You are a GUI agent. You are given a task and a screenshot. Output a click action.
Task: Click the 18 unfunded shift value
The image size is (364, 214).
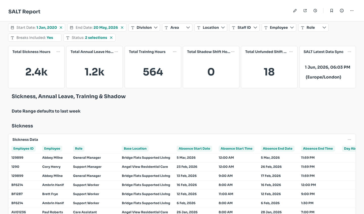[269, 72]
